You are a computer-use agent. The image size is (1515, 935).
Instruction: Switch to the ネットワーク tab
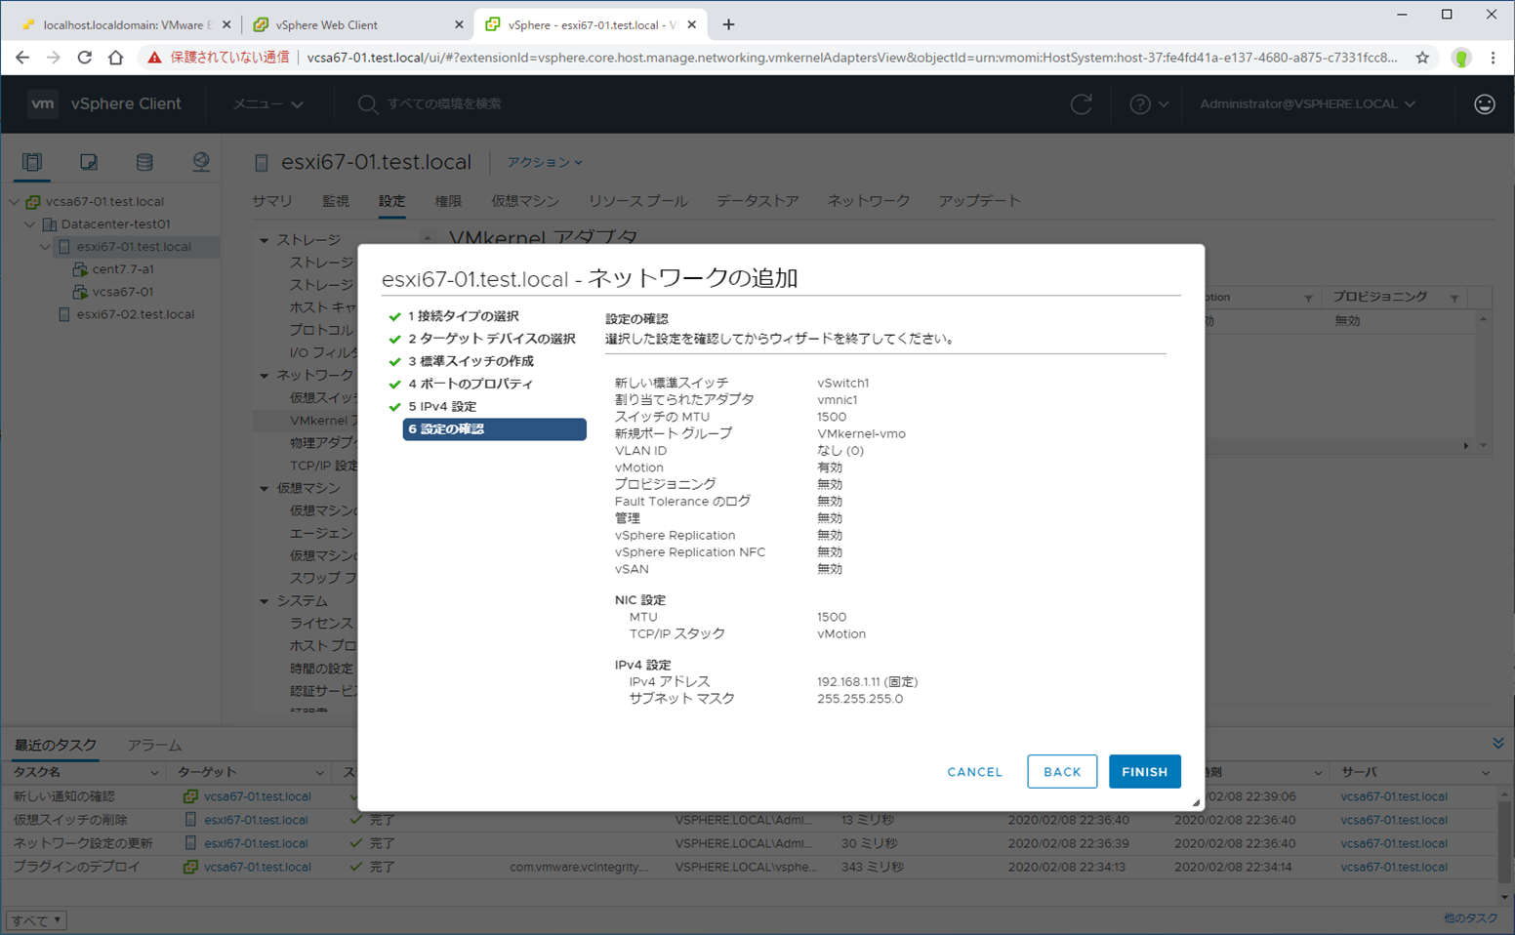(x=869, y=201)
